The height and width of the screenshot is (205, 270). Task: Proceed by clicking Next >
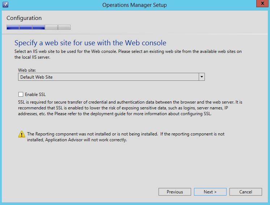pyautogui.click(x=210, y=192)
